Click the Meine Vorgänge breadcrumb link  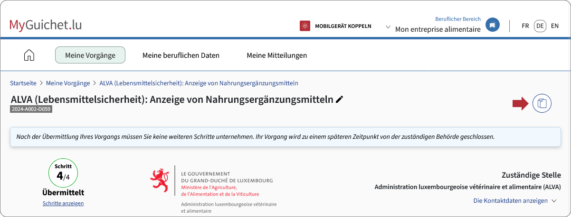[x=68, y=83]
